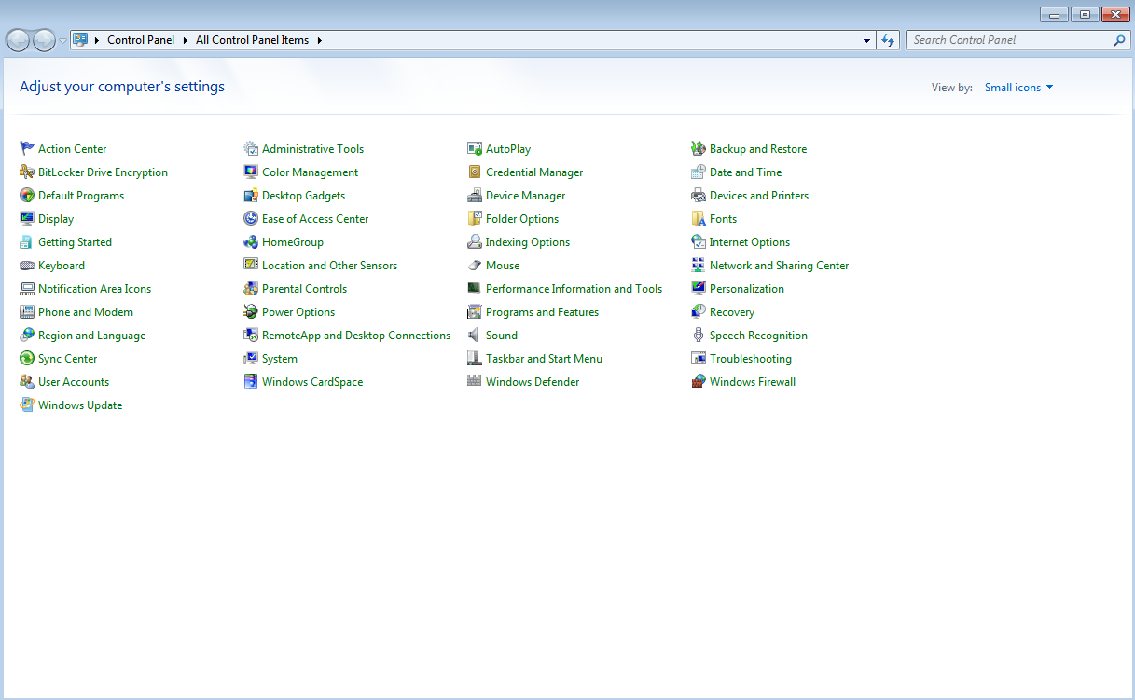The height and width of the screenshot is (700, 1135).
Task: Open the Region and Language link
Action: (x=91, y=335)
